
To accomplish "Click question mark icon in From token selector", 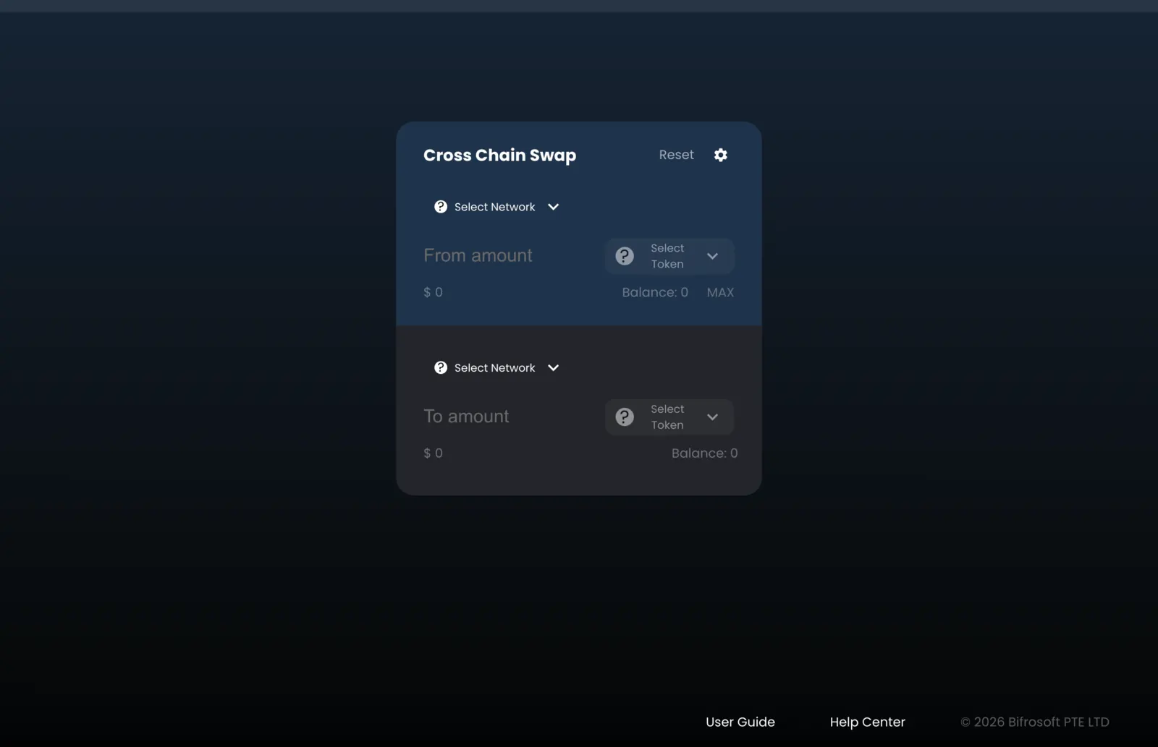I will [625, 256].
